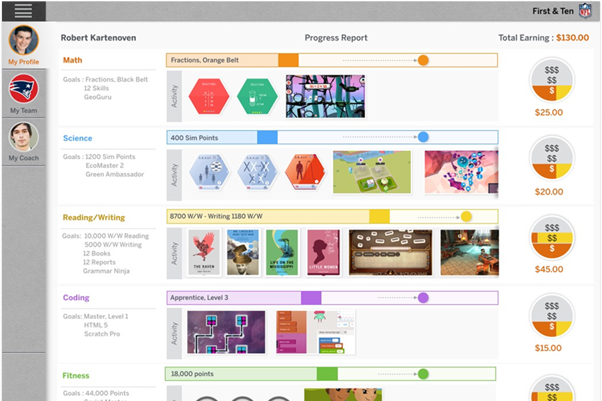This screenshot has width=602, height=401.
Task: Open the Scratch blocks Coding thumbnail
Action: tap(315, 332)
